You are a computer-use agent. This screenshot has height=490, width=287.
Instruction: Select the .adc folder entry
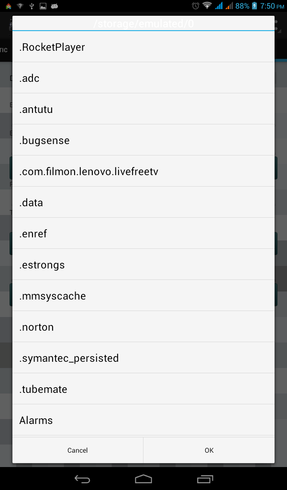click(x=143, y=78)
